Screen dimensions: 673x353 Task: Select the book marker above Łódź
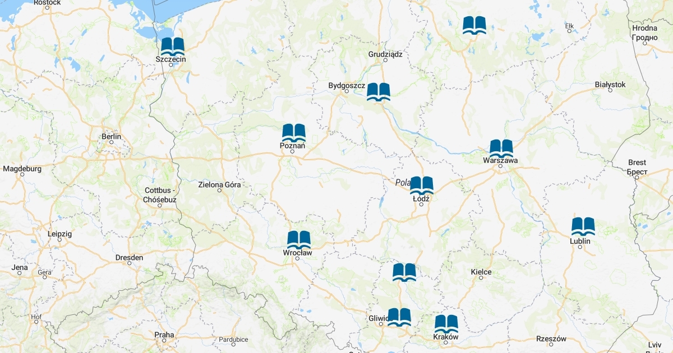click(422, 185)
